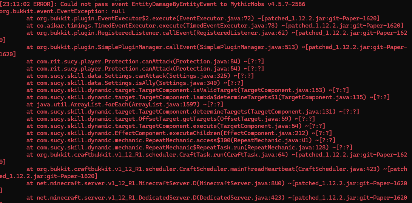The image size is (412, 203).
Task: Click the lambda$determineTargets$1 stack frame
Action: [x=196, y=97]
